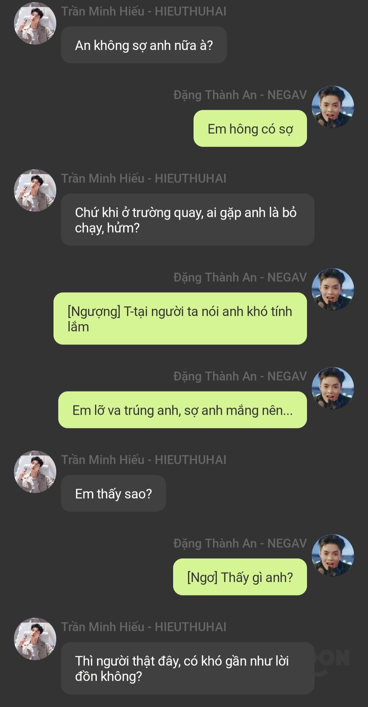Screen dimensions: 368x707
Task: Open sender name above '[Ngơ] Thấy gì anh?'
Action: pos(240,544)
